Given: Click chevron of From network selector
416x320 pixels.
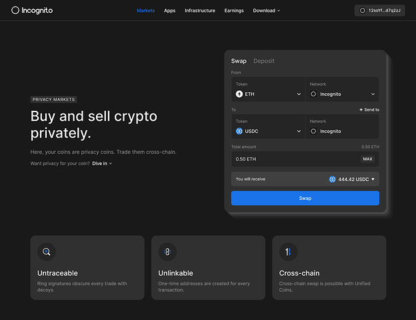Looking at the screenshot, I should pos(373,94).
